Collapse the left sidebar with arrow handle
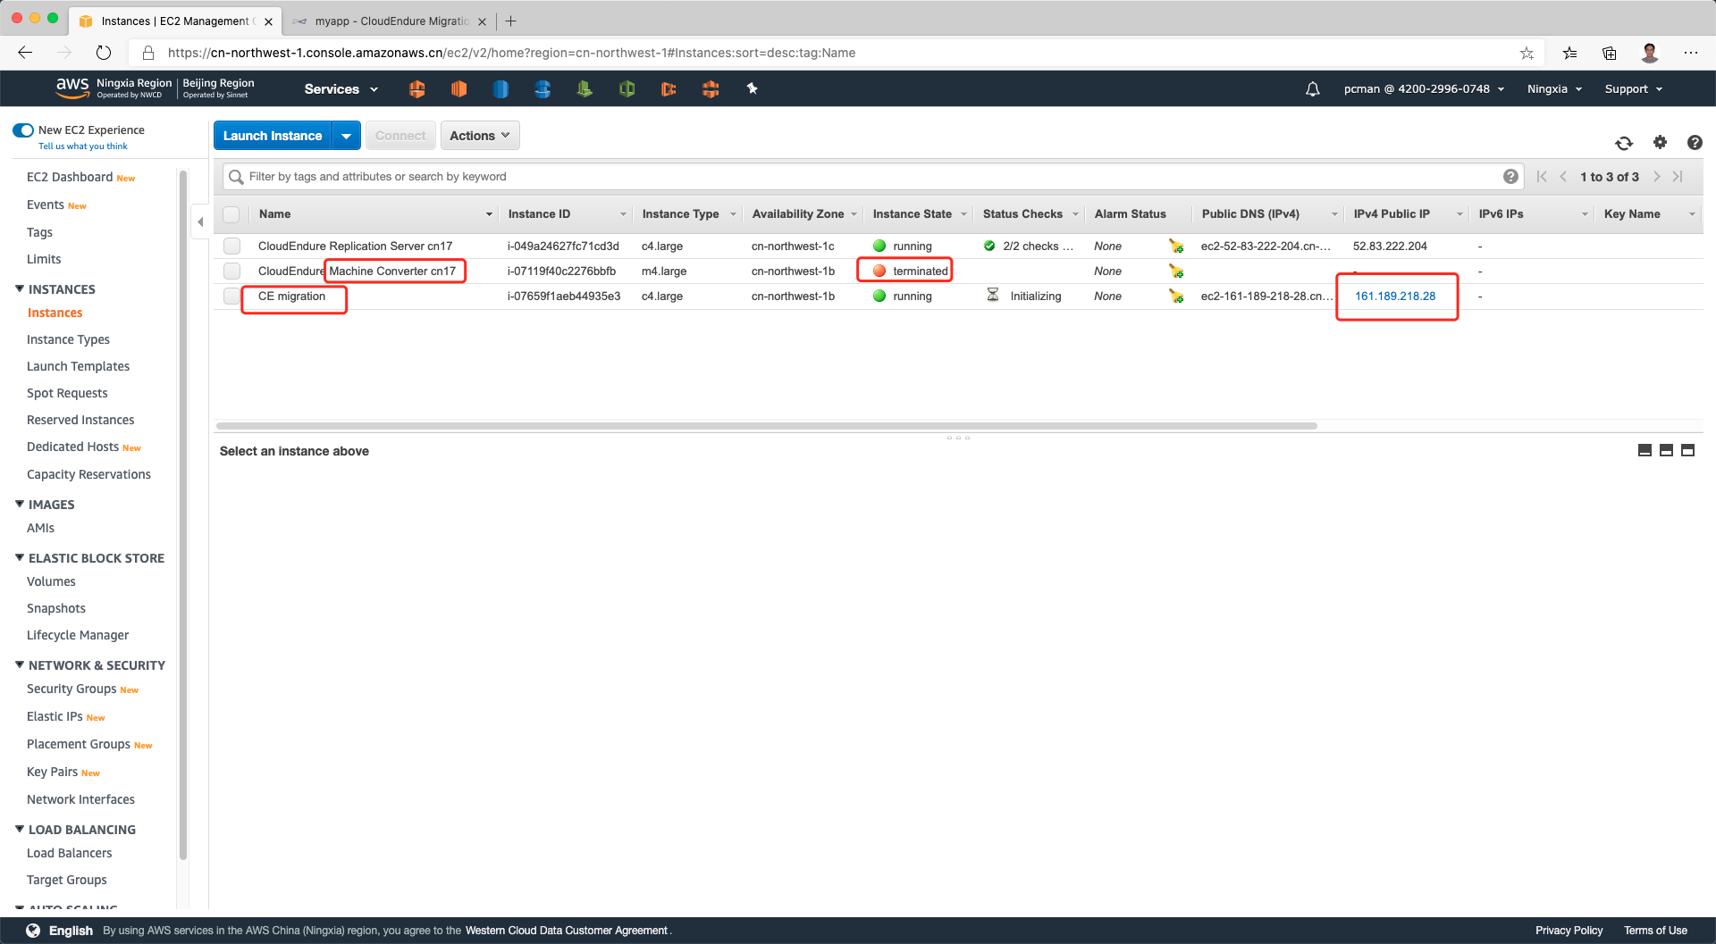 [x=200, y=221]
